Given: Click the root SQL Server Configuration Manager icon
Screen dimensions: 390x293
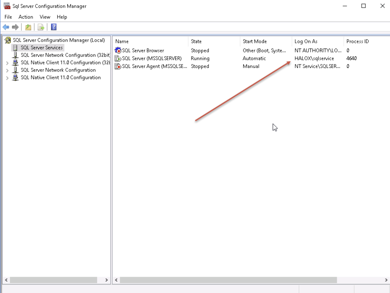Looking at the screenshot, I should point(8,40).
